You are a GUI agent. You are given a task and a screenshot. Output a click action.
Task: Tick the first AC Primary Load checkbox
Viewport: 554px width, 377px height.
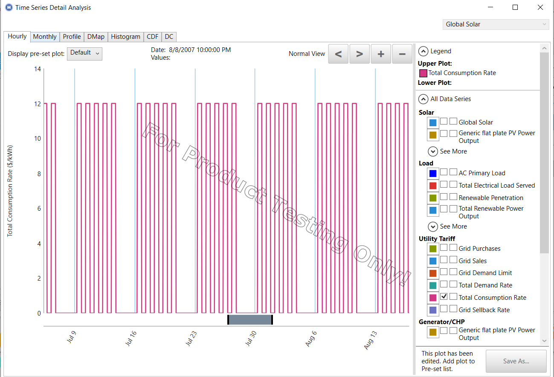[x=444, y=172]
